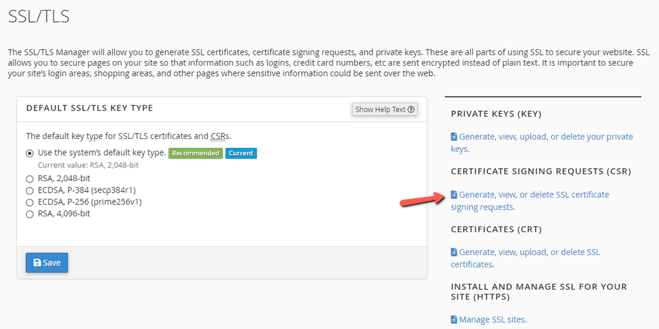Choose ECDSA, P-256 (prime256v1) option

[x=29, y=203]
